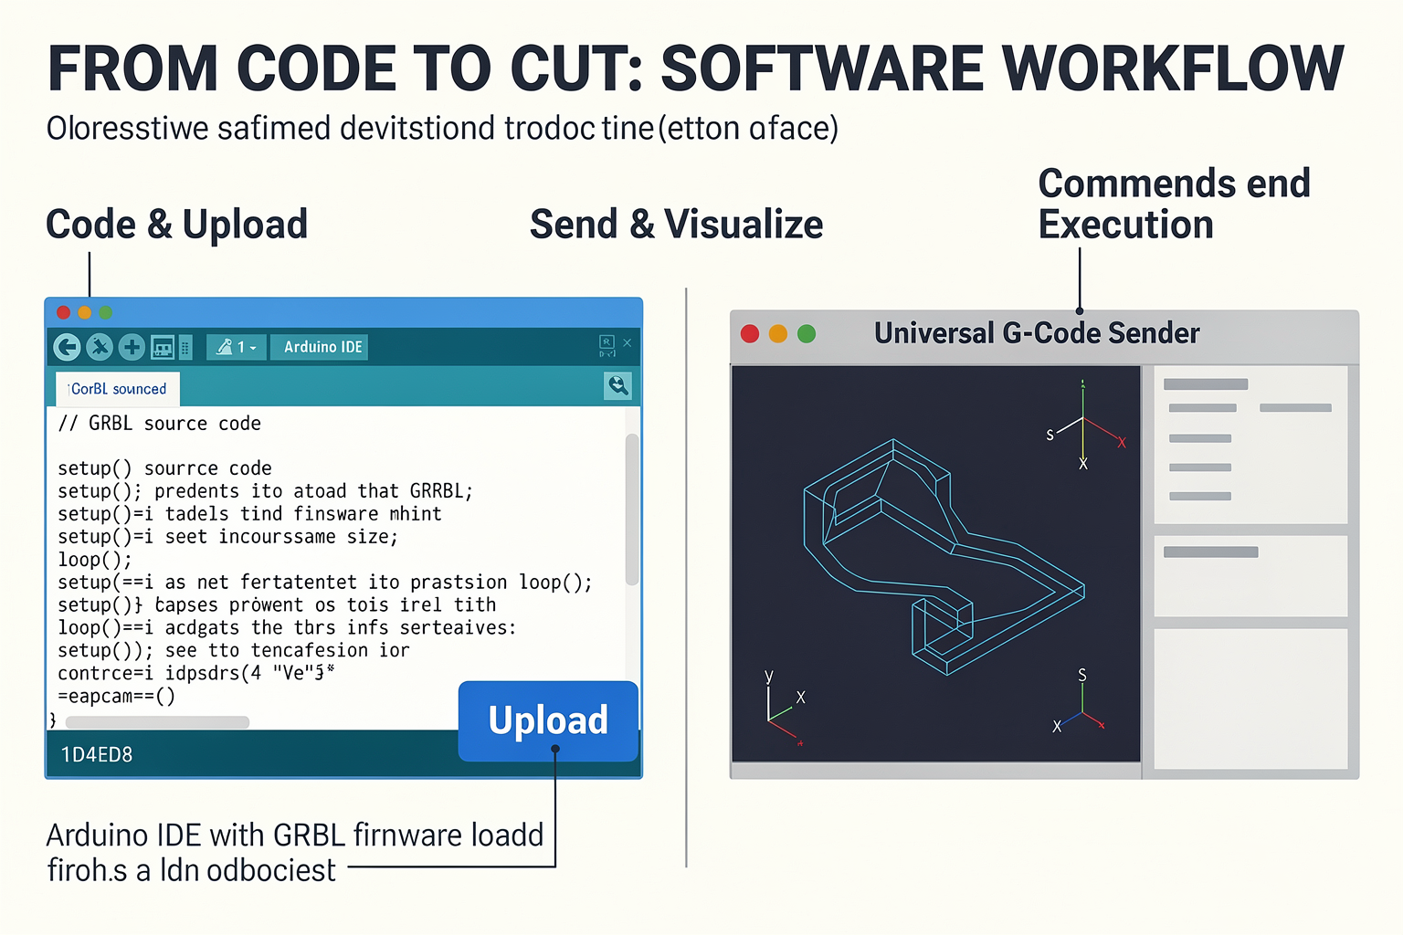Click the 'setup()=i seet incourssame size;' line
The width and height of the screenshot is (1403, 935).
click(228, 537)
